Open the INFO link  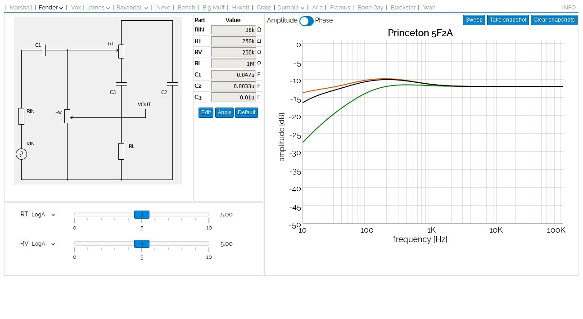tap(569, 8)
